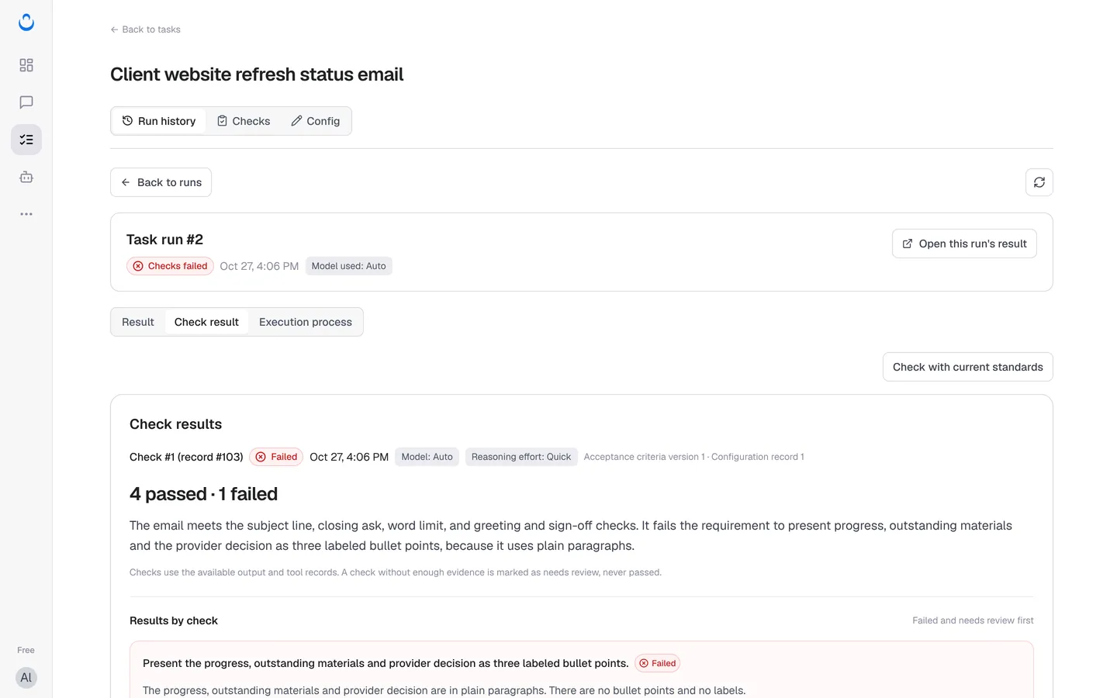
Task: Click the AI user avatar
Action: point(26,678)
